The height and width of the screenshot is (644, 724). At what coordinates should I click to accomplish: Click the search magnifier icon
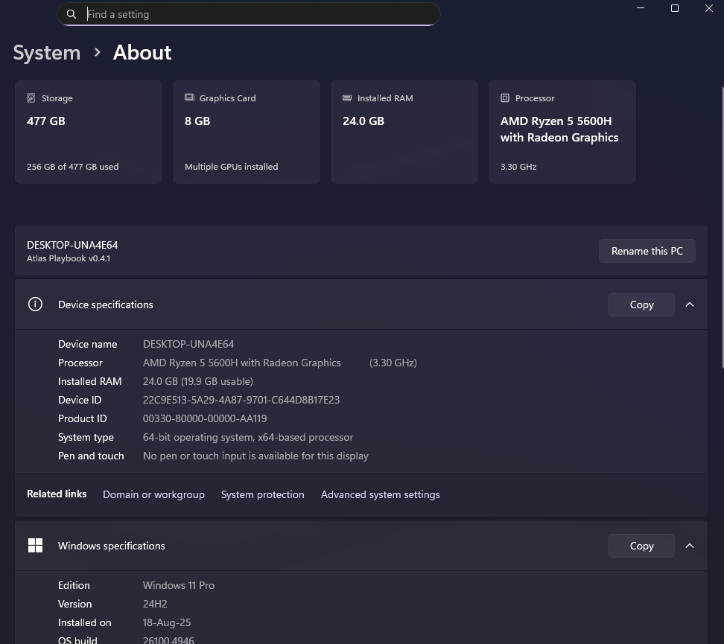tap(71, 14)
